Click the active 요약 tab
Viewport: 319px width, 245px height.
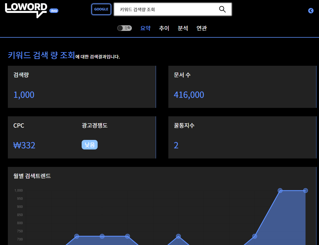tap(145, 28)
